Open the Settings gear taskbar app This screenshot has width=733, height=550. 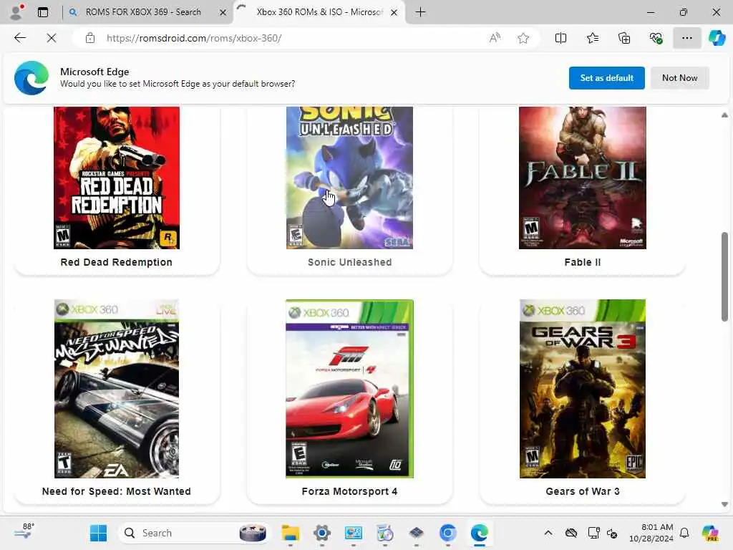point(322,533)
